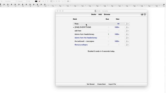Select justify text alignment in background editor

(59, 1)
